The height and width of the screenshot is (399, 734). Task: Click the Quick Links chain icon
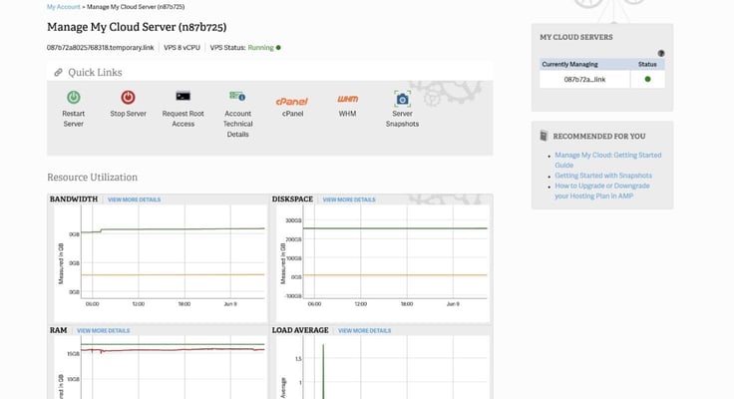tap(58, 72)
